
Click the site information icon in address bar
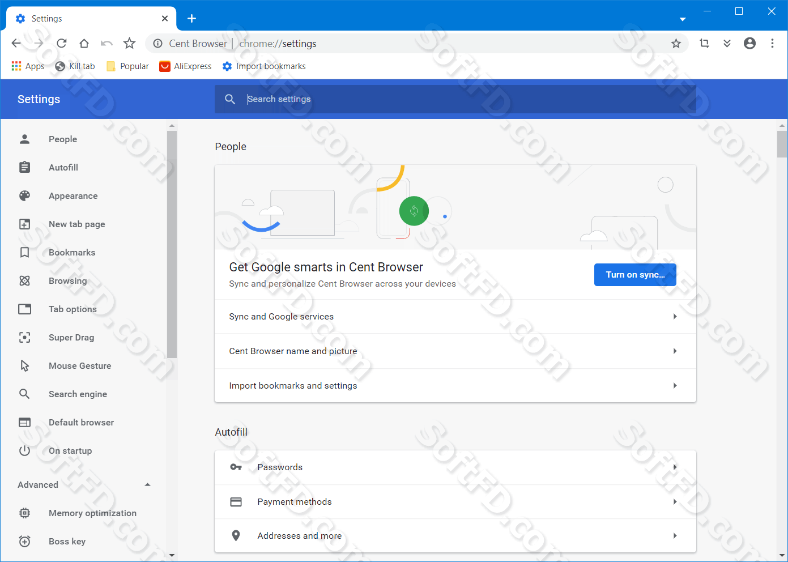pyautogui.click(x=158, y=44)
